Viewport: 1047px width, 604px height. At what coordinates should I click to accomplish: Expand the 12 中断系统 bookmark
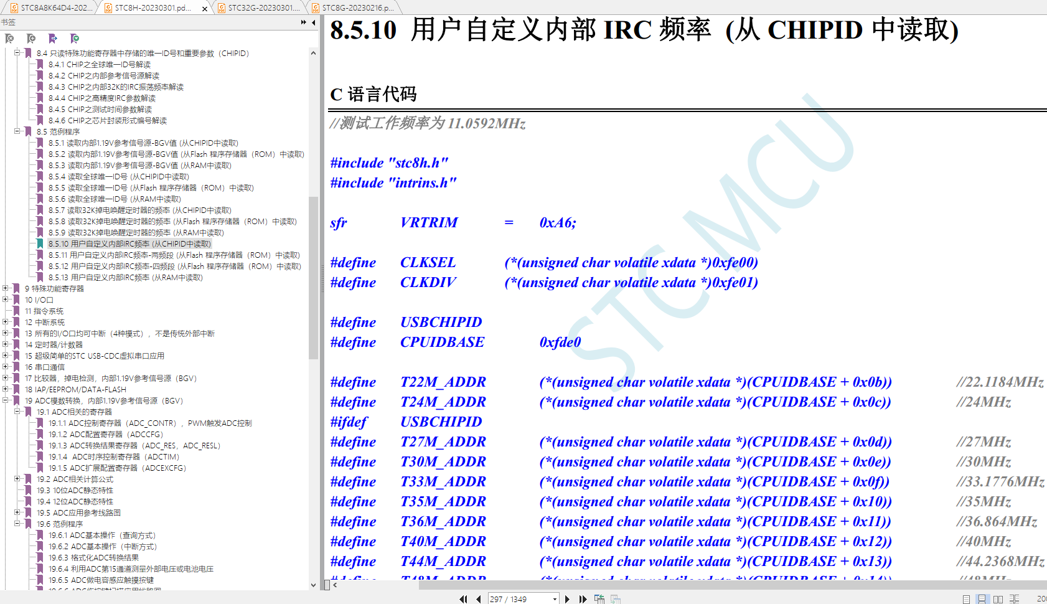pos(6,323)
